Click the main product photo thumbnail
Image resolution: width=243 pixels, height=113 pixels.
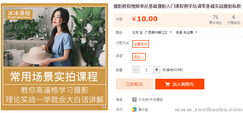tap(54, 57)
